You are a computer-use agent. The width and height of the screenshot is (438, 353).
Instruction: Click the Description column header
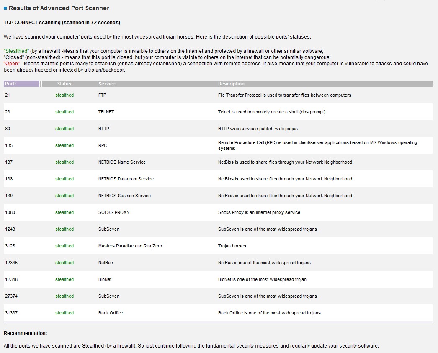[x=231, y=84]
